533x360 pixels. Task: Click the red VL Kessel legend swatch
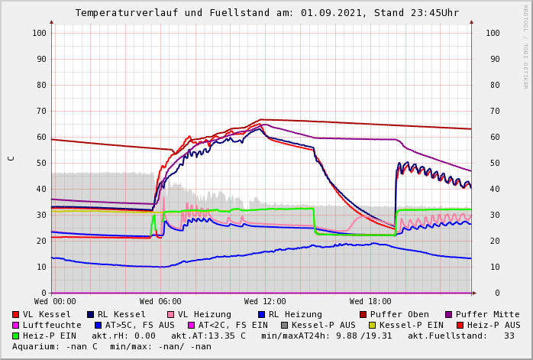(x=16, y=314)
